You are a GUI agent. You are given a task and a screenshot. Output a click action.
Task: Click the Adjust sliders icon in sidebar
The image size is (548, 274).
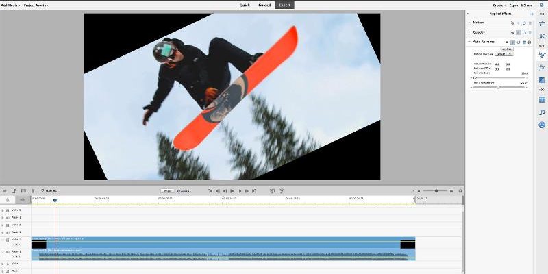tap(541, 23)
